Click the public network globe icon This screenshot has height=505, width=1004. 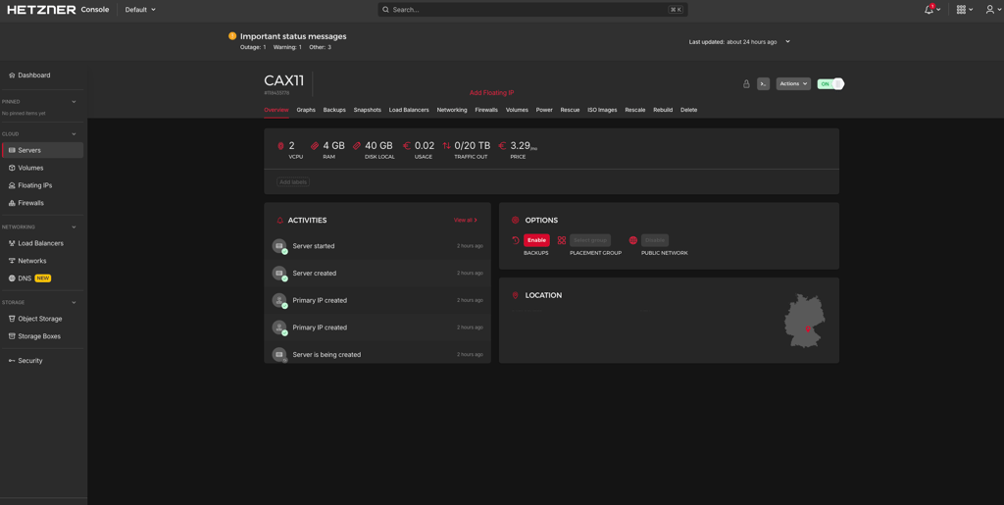[x=633, y=240]
